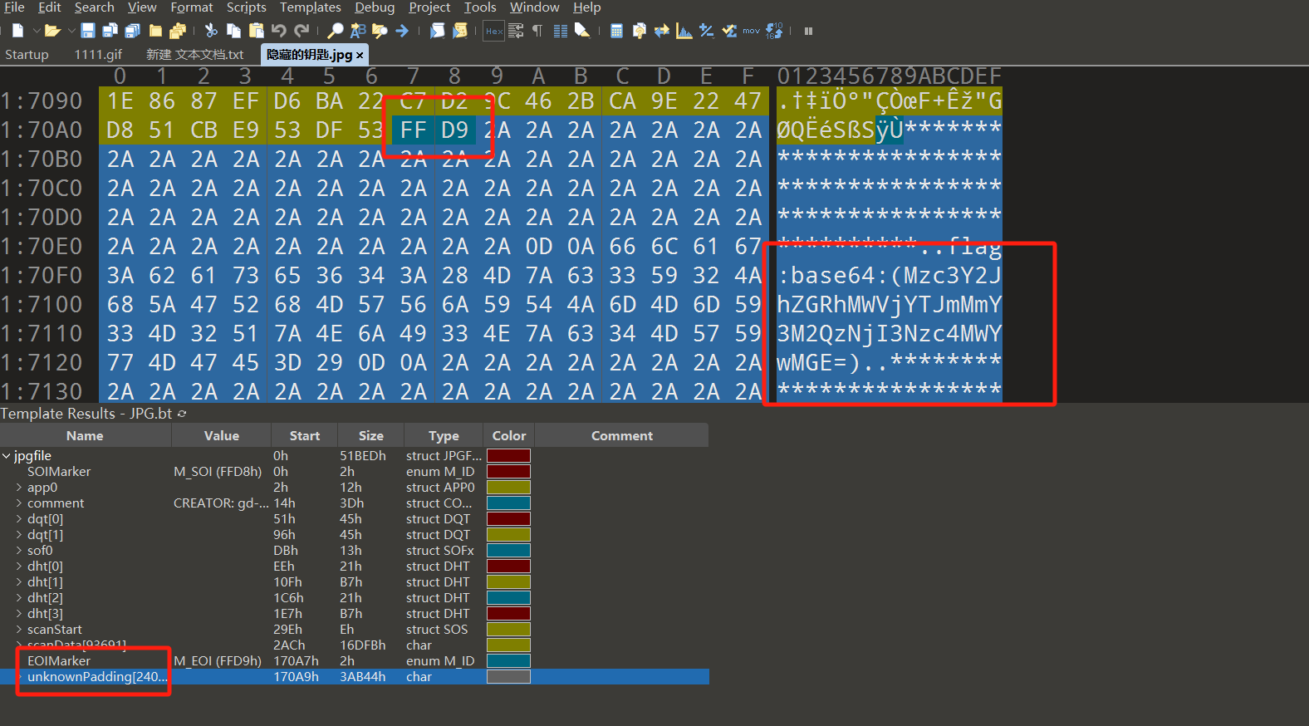Click the highlighter marker icon
Screen dimensions: 1309x726
(582, 31)
